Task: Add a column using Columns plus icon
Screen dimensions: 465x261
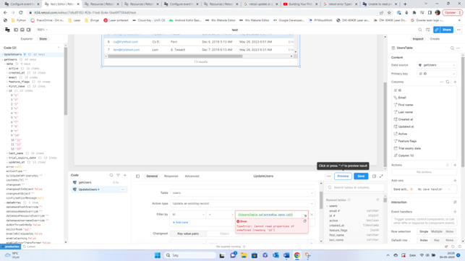Action: point(455,82)
